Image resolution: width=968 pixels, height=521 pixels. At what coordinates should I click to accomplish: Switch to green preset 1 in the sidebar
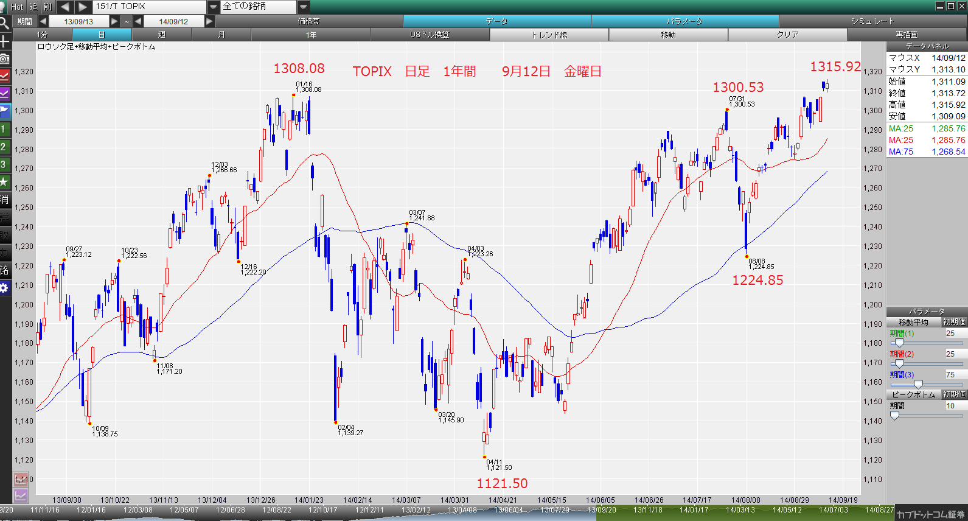5,129
